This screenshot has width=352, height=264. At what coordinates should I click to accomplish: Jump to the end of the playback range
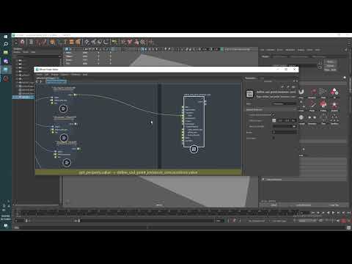click(348, 213)
